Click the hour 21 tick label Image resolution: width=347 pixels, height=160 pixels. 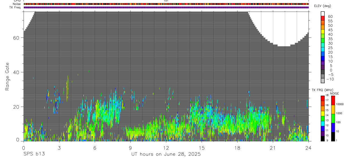[x=273, y=148]
